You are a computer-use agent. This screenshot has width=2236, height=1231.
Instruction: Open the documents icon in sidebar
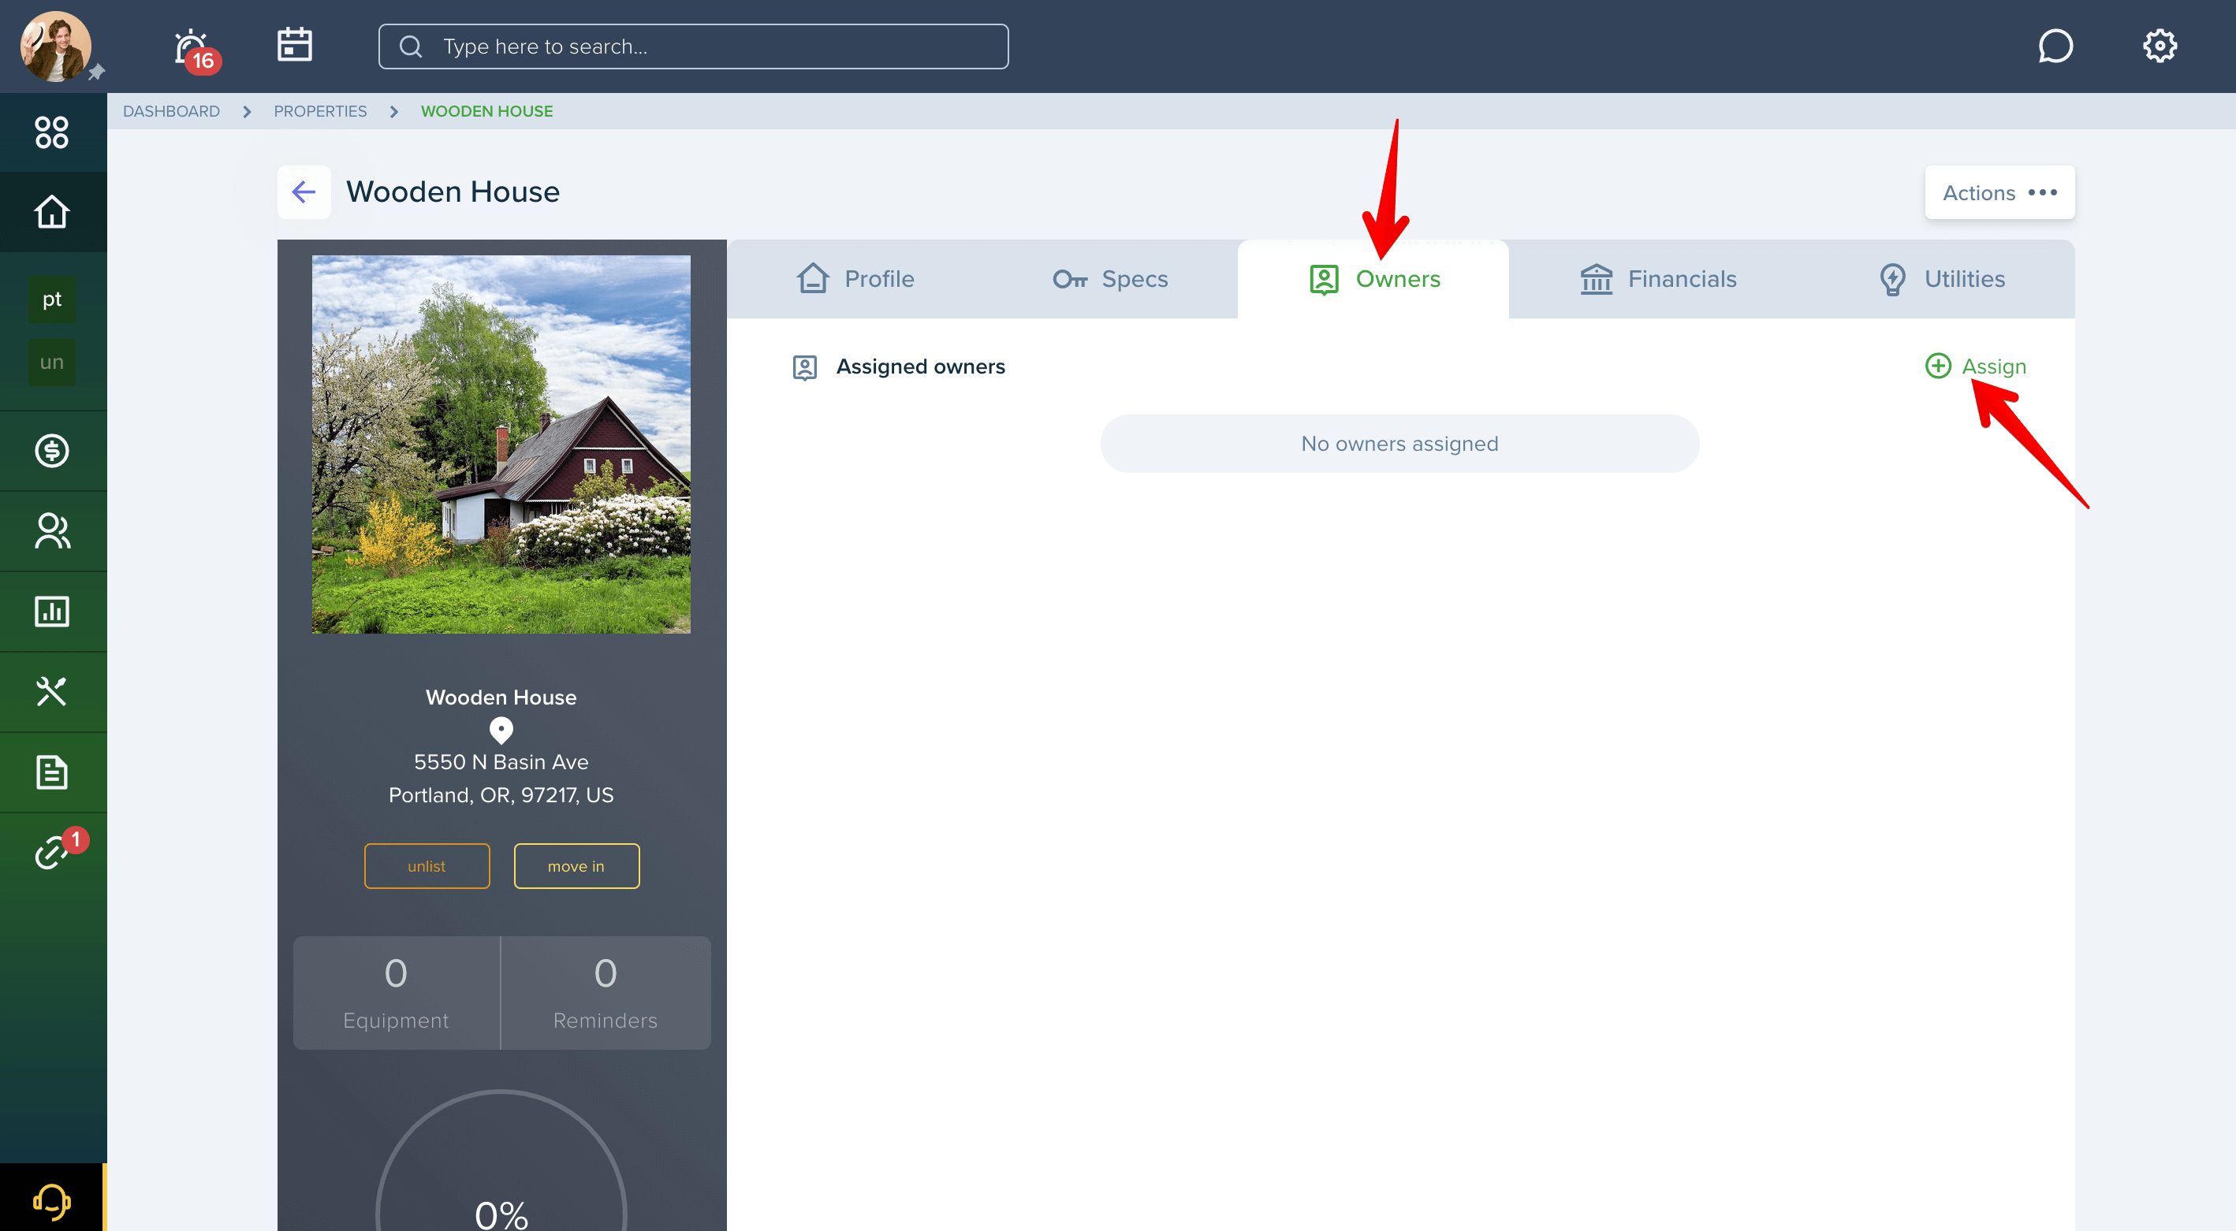52,772
